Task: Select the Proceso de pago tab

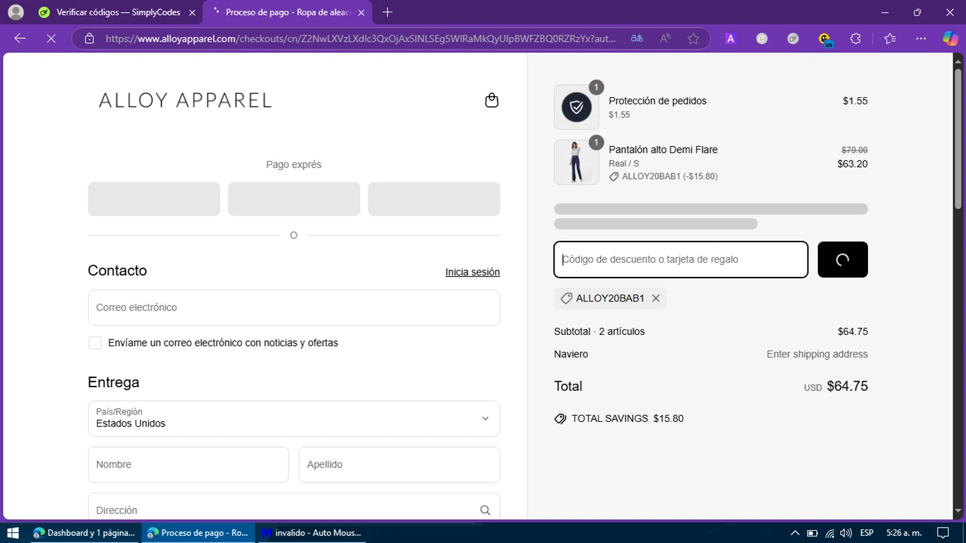Action: (x=287, y=12)
